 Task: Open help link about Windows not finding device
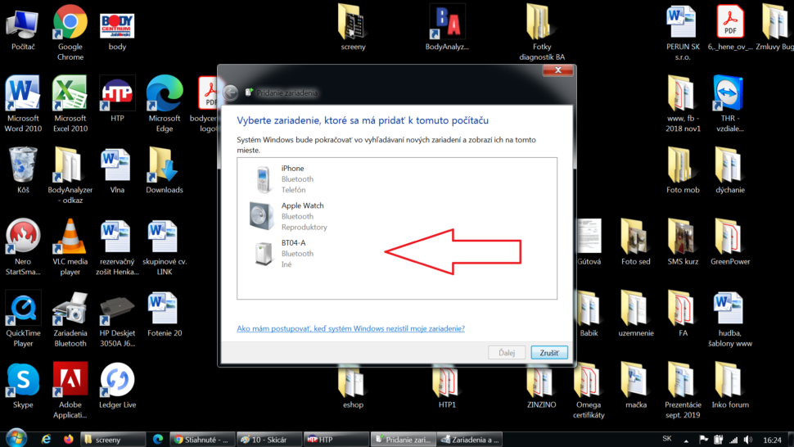point(350,328)
